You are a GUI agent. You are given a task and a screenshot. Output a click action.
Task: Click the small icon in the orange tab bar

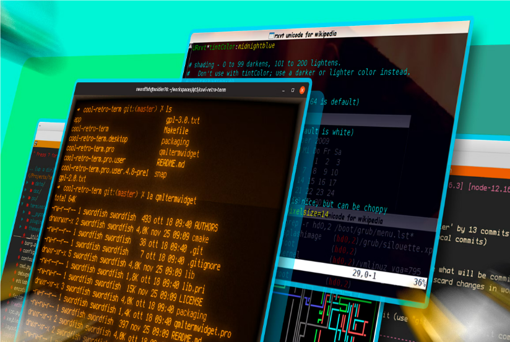[36, 143]
